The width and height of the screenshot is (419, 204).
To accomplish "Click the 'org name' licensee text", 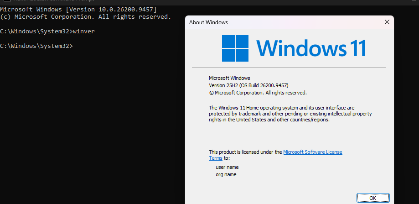I will pyautogui.click(x=226, y=175).
